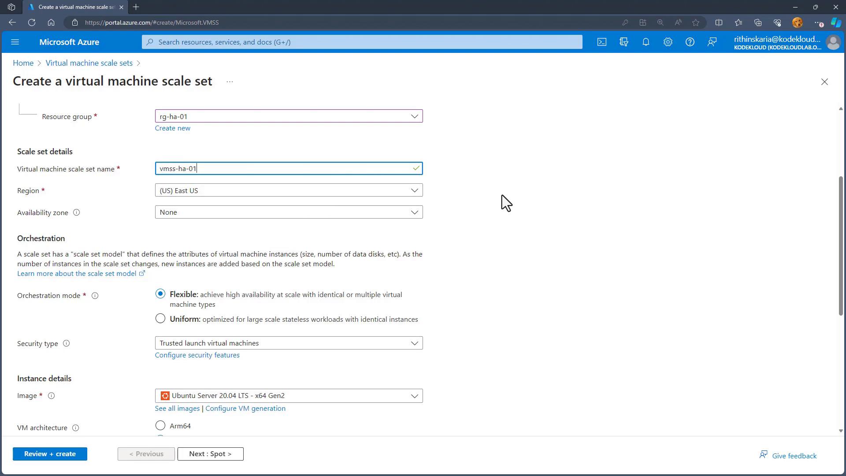Screen dimensions: 846x476
Task: Open the Azure portal hamburger menu
Action: (15, 42)
